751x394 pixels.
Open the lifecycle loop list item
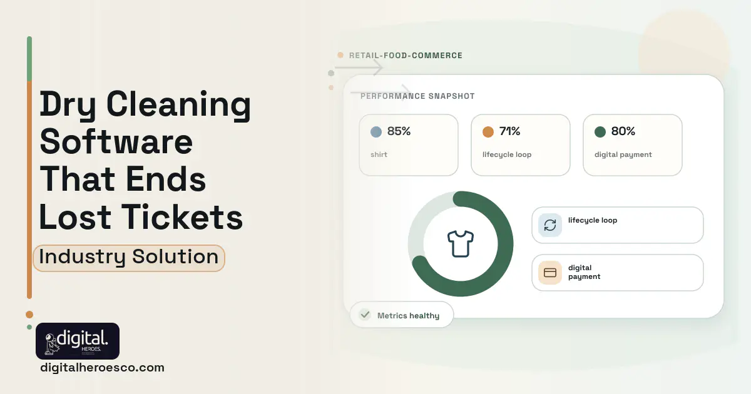coord(618,225)
